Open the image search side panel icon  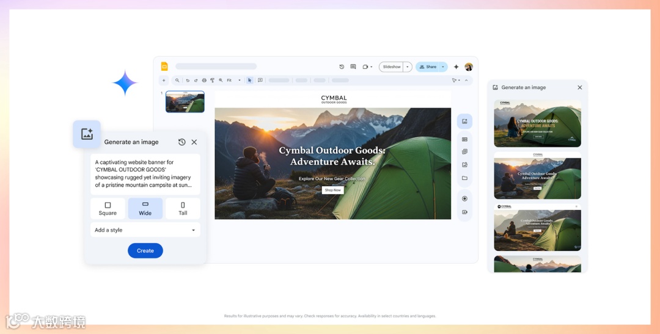click(464, 165)
